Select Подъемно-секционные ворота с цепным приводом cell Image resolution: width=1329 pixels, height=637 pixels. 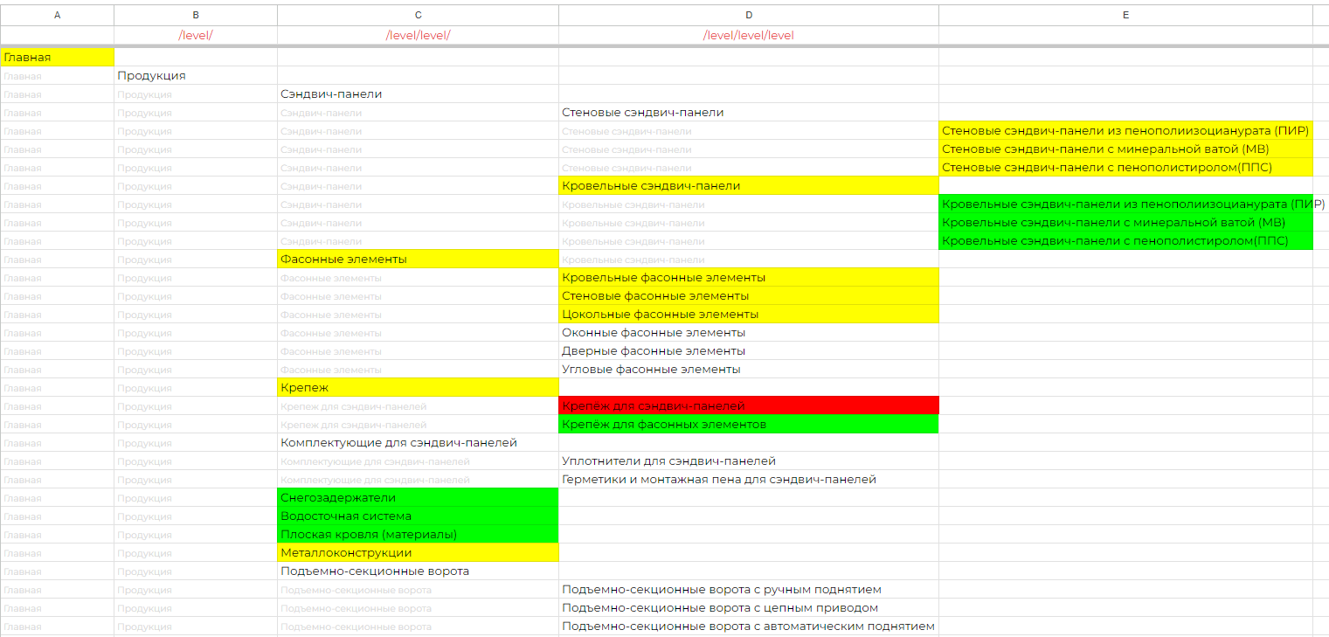pos(749,607)
